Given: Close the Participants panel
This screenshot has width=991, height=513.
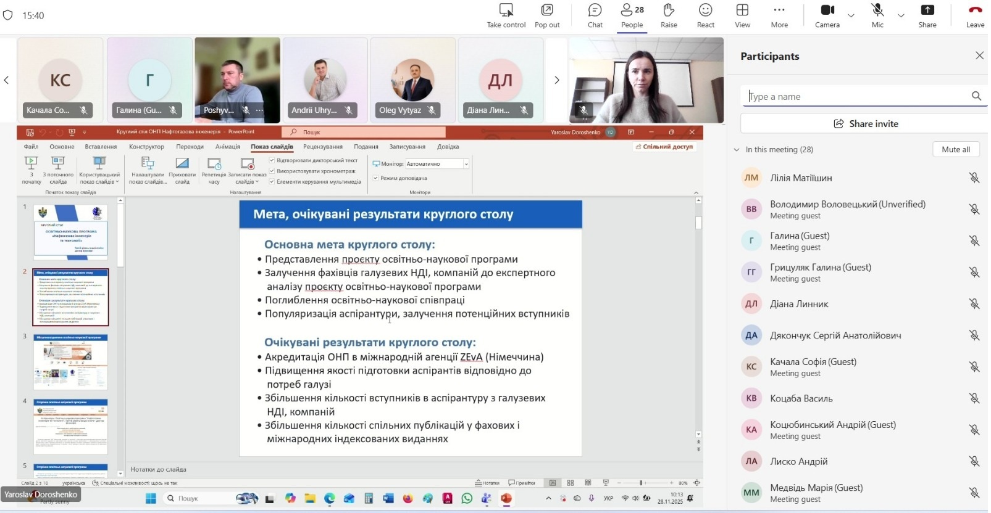Looking at the screenshot, I should 979,56.
